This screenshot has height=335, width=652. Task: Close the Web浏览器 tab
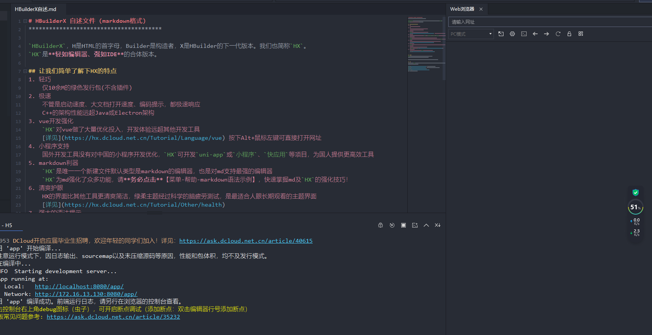pyautogui.click(x=481, y=9)
